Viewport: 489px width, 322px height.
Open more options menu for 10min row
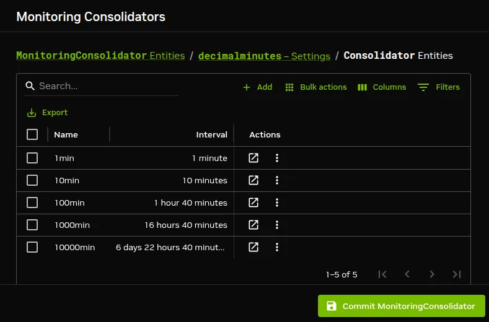pos(277,180)
